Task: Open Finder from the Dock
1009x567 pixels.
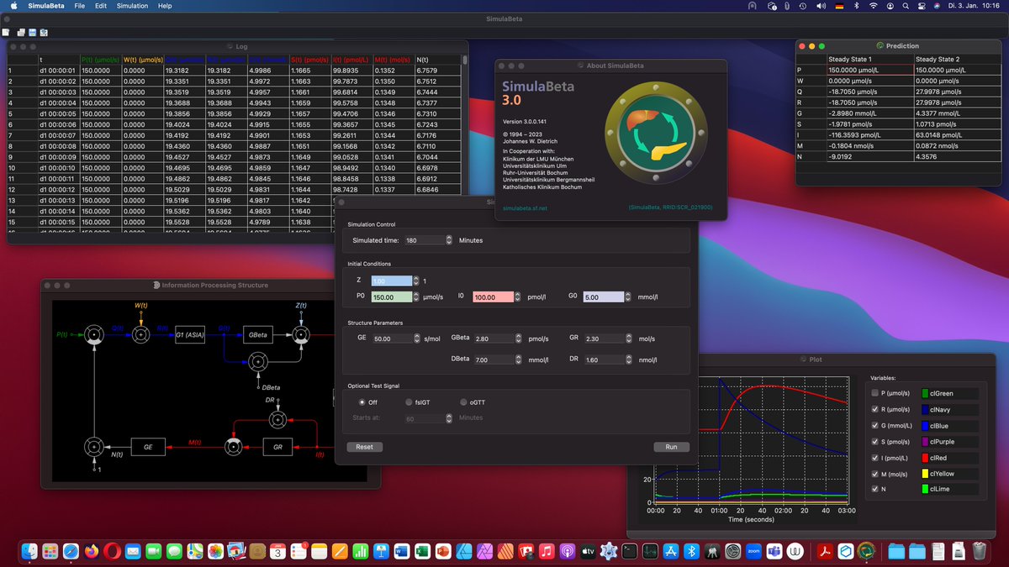Action: coord(30,551)
